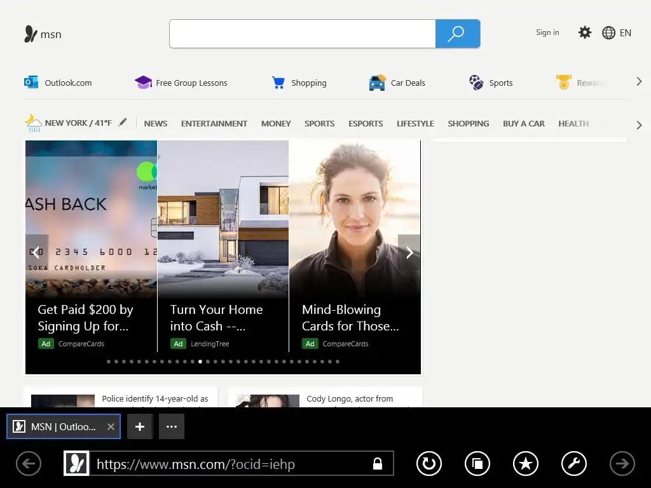This screenshot has width=651, height=488.
Task: Open Car Deals link
Action: (408, 83)
